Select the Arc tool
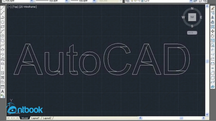Image resolution: width=216 pixels, height=121 pixels. coord(2,31)
